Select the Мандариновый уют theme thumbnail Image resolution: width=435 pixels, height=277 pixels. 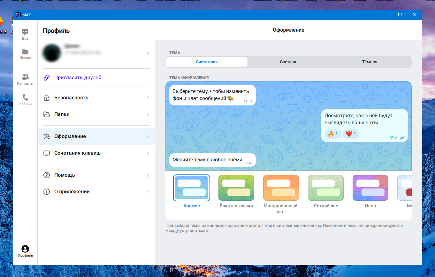click(x=281, y=188)
